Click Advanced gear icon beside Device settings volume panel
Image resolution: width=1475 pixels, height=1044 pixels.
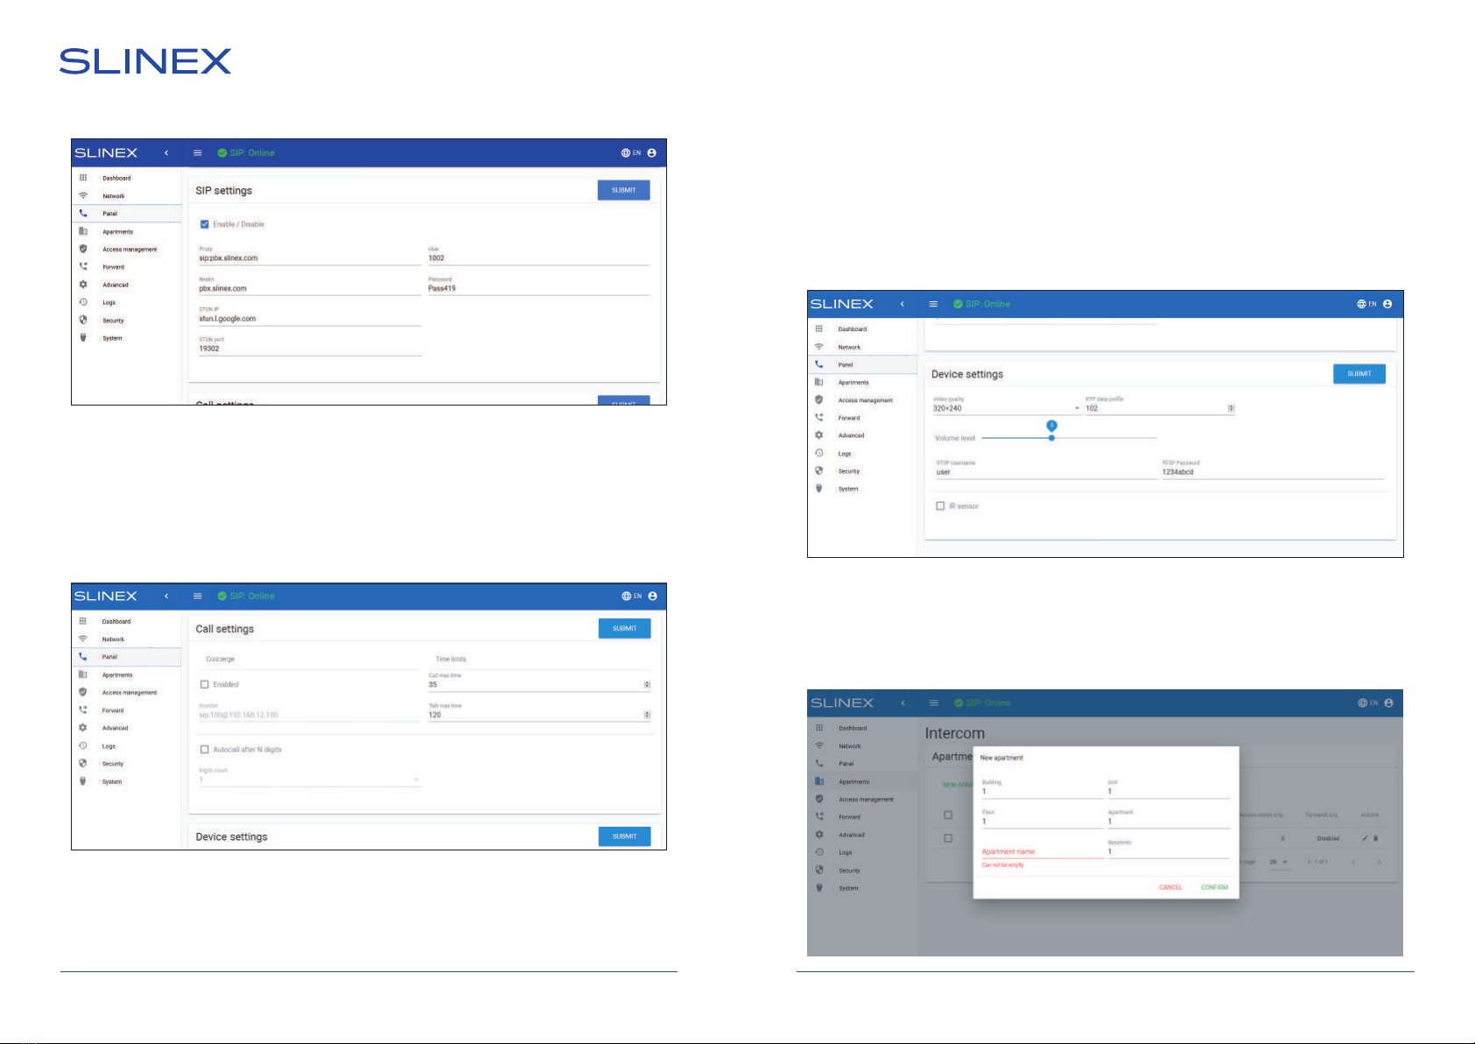[819, 435]
